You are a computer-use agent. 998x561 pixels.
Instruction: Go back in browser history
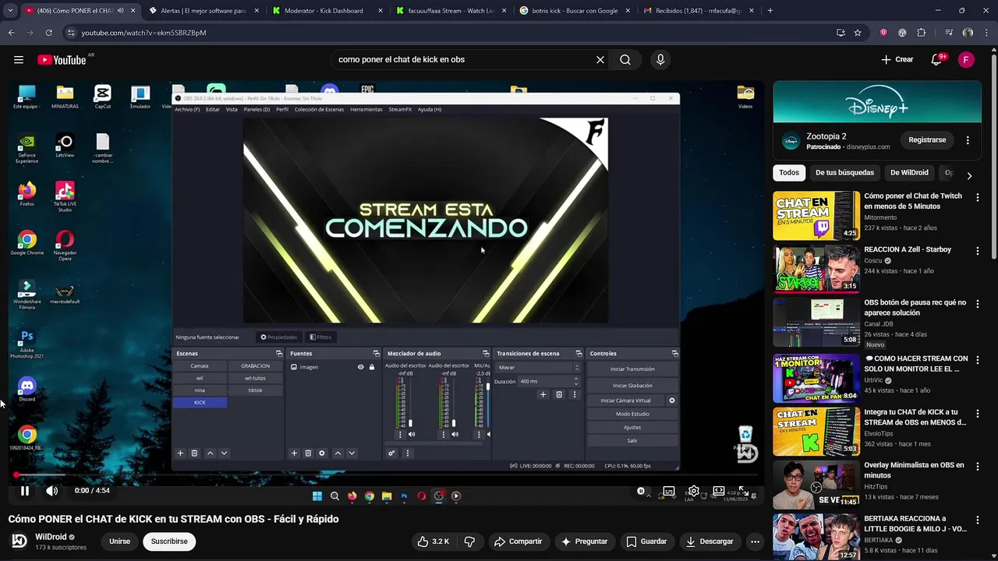11,33
